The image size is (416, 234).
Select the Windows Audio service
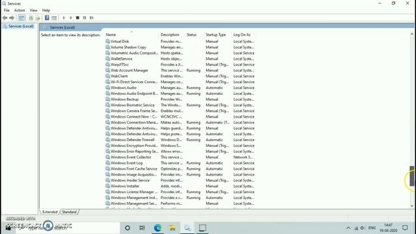(180, 88)
